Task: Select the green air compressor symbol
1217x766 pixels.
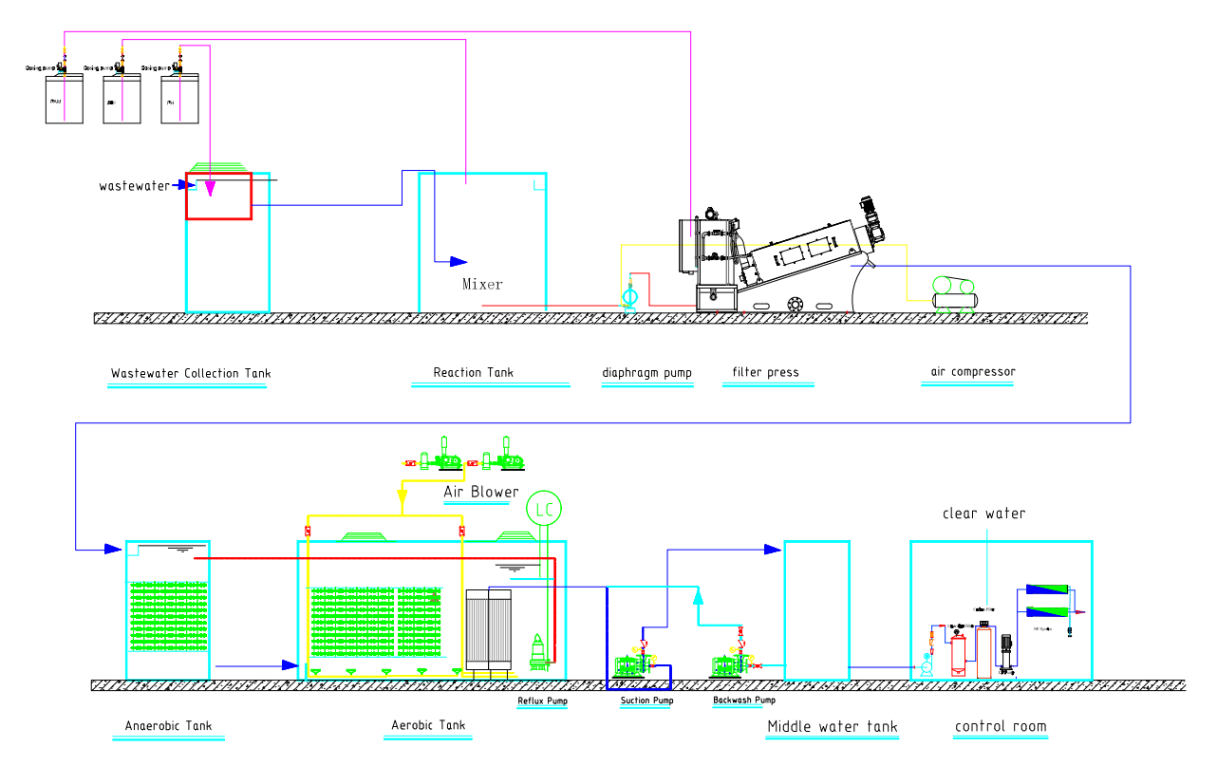Action: click(954, 293)
